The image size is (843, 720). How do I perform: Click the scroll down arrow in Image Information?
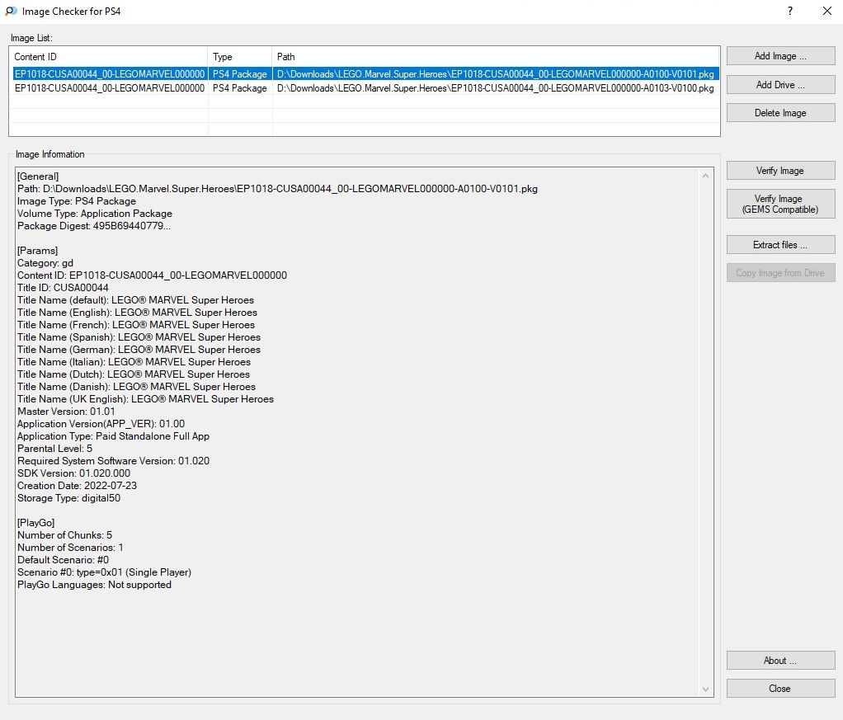pyautogui.click(x=705, y=689)
